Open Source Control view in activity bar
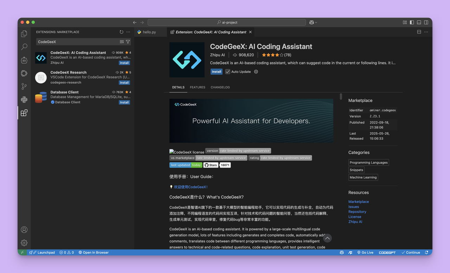 point(24,86)
